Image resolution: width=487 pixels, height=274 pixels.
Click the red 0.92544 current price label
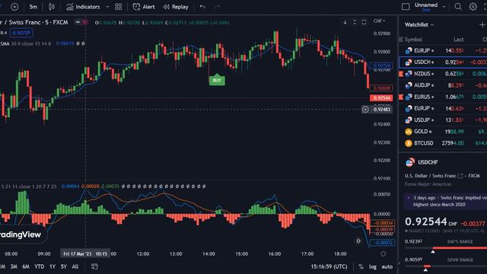[381, 98]
